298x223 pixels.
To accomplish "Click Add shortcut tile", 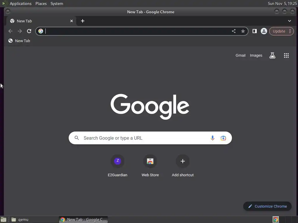I will (183, 166).
